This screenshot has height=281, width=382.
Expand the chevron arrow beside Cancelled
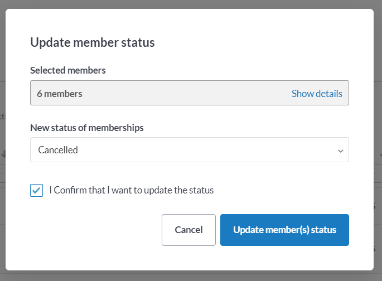click(341, 151)
